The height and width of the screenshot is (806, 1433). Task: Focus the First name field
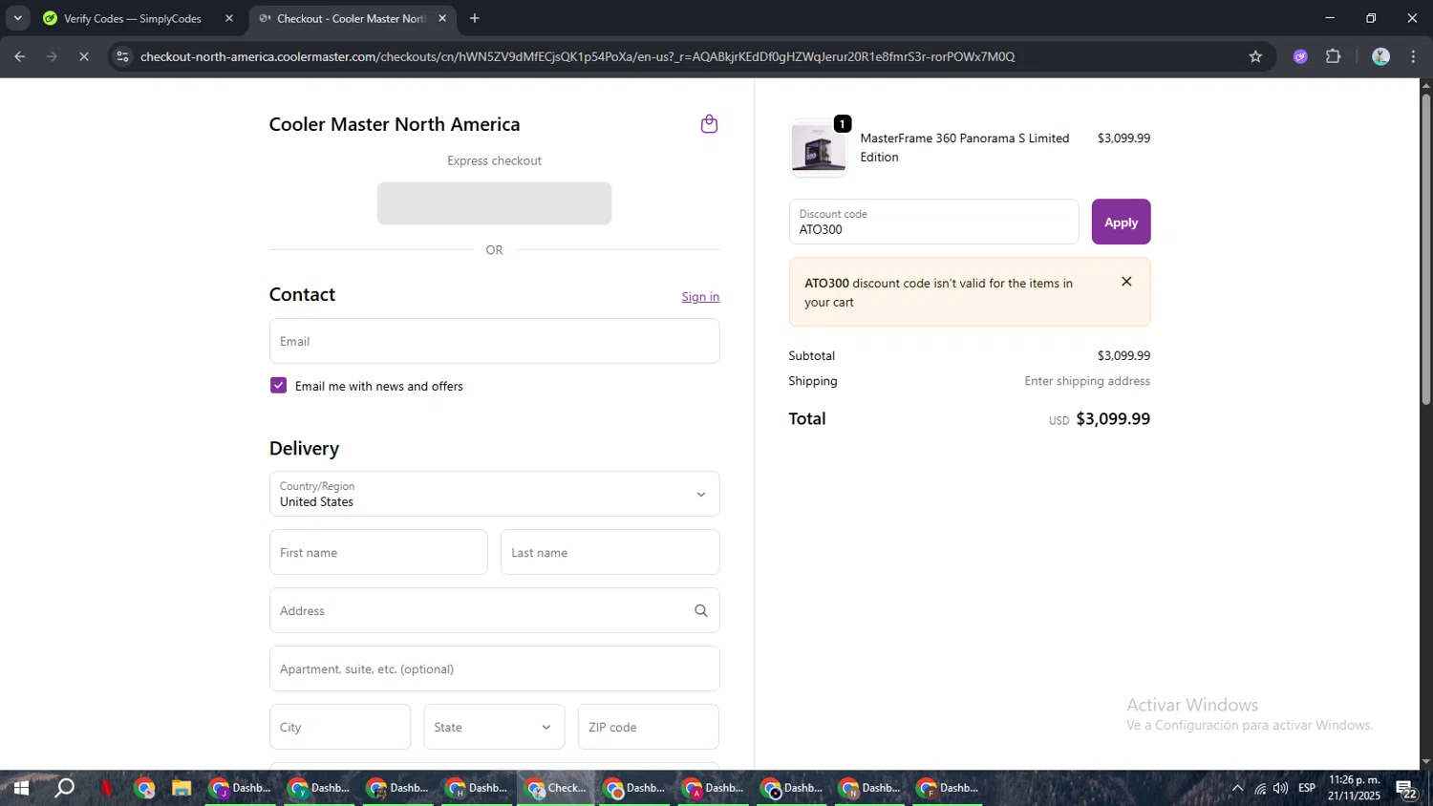coord(378,552)
